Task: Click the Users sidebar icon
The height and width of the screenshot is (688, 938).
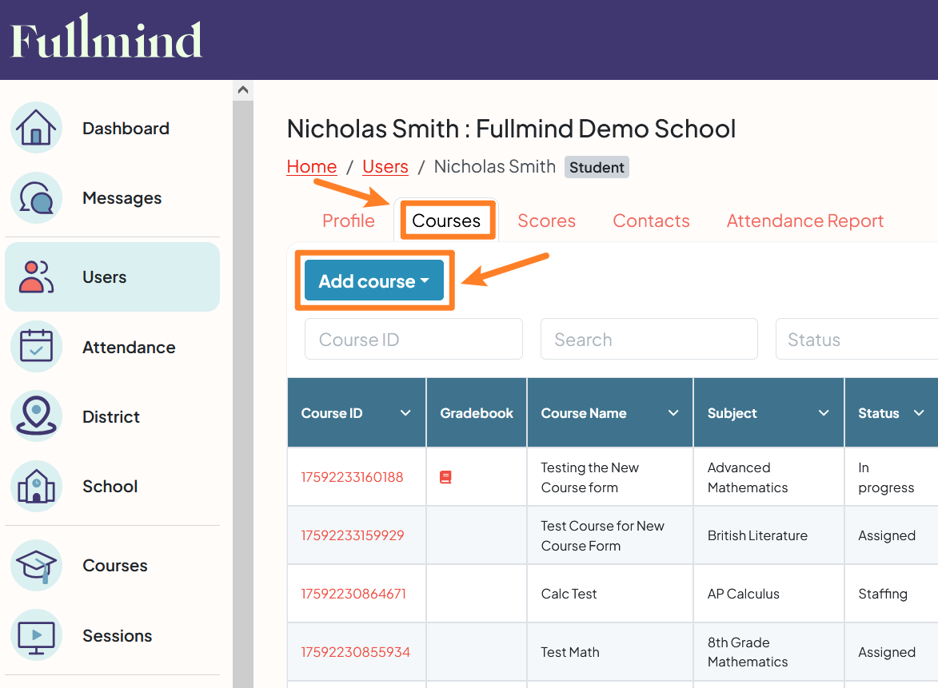Action: pyautogui.click(x=36, y=276)
